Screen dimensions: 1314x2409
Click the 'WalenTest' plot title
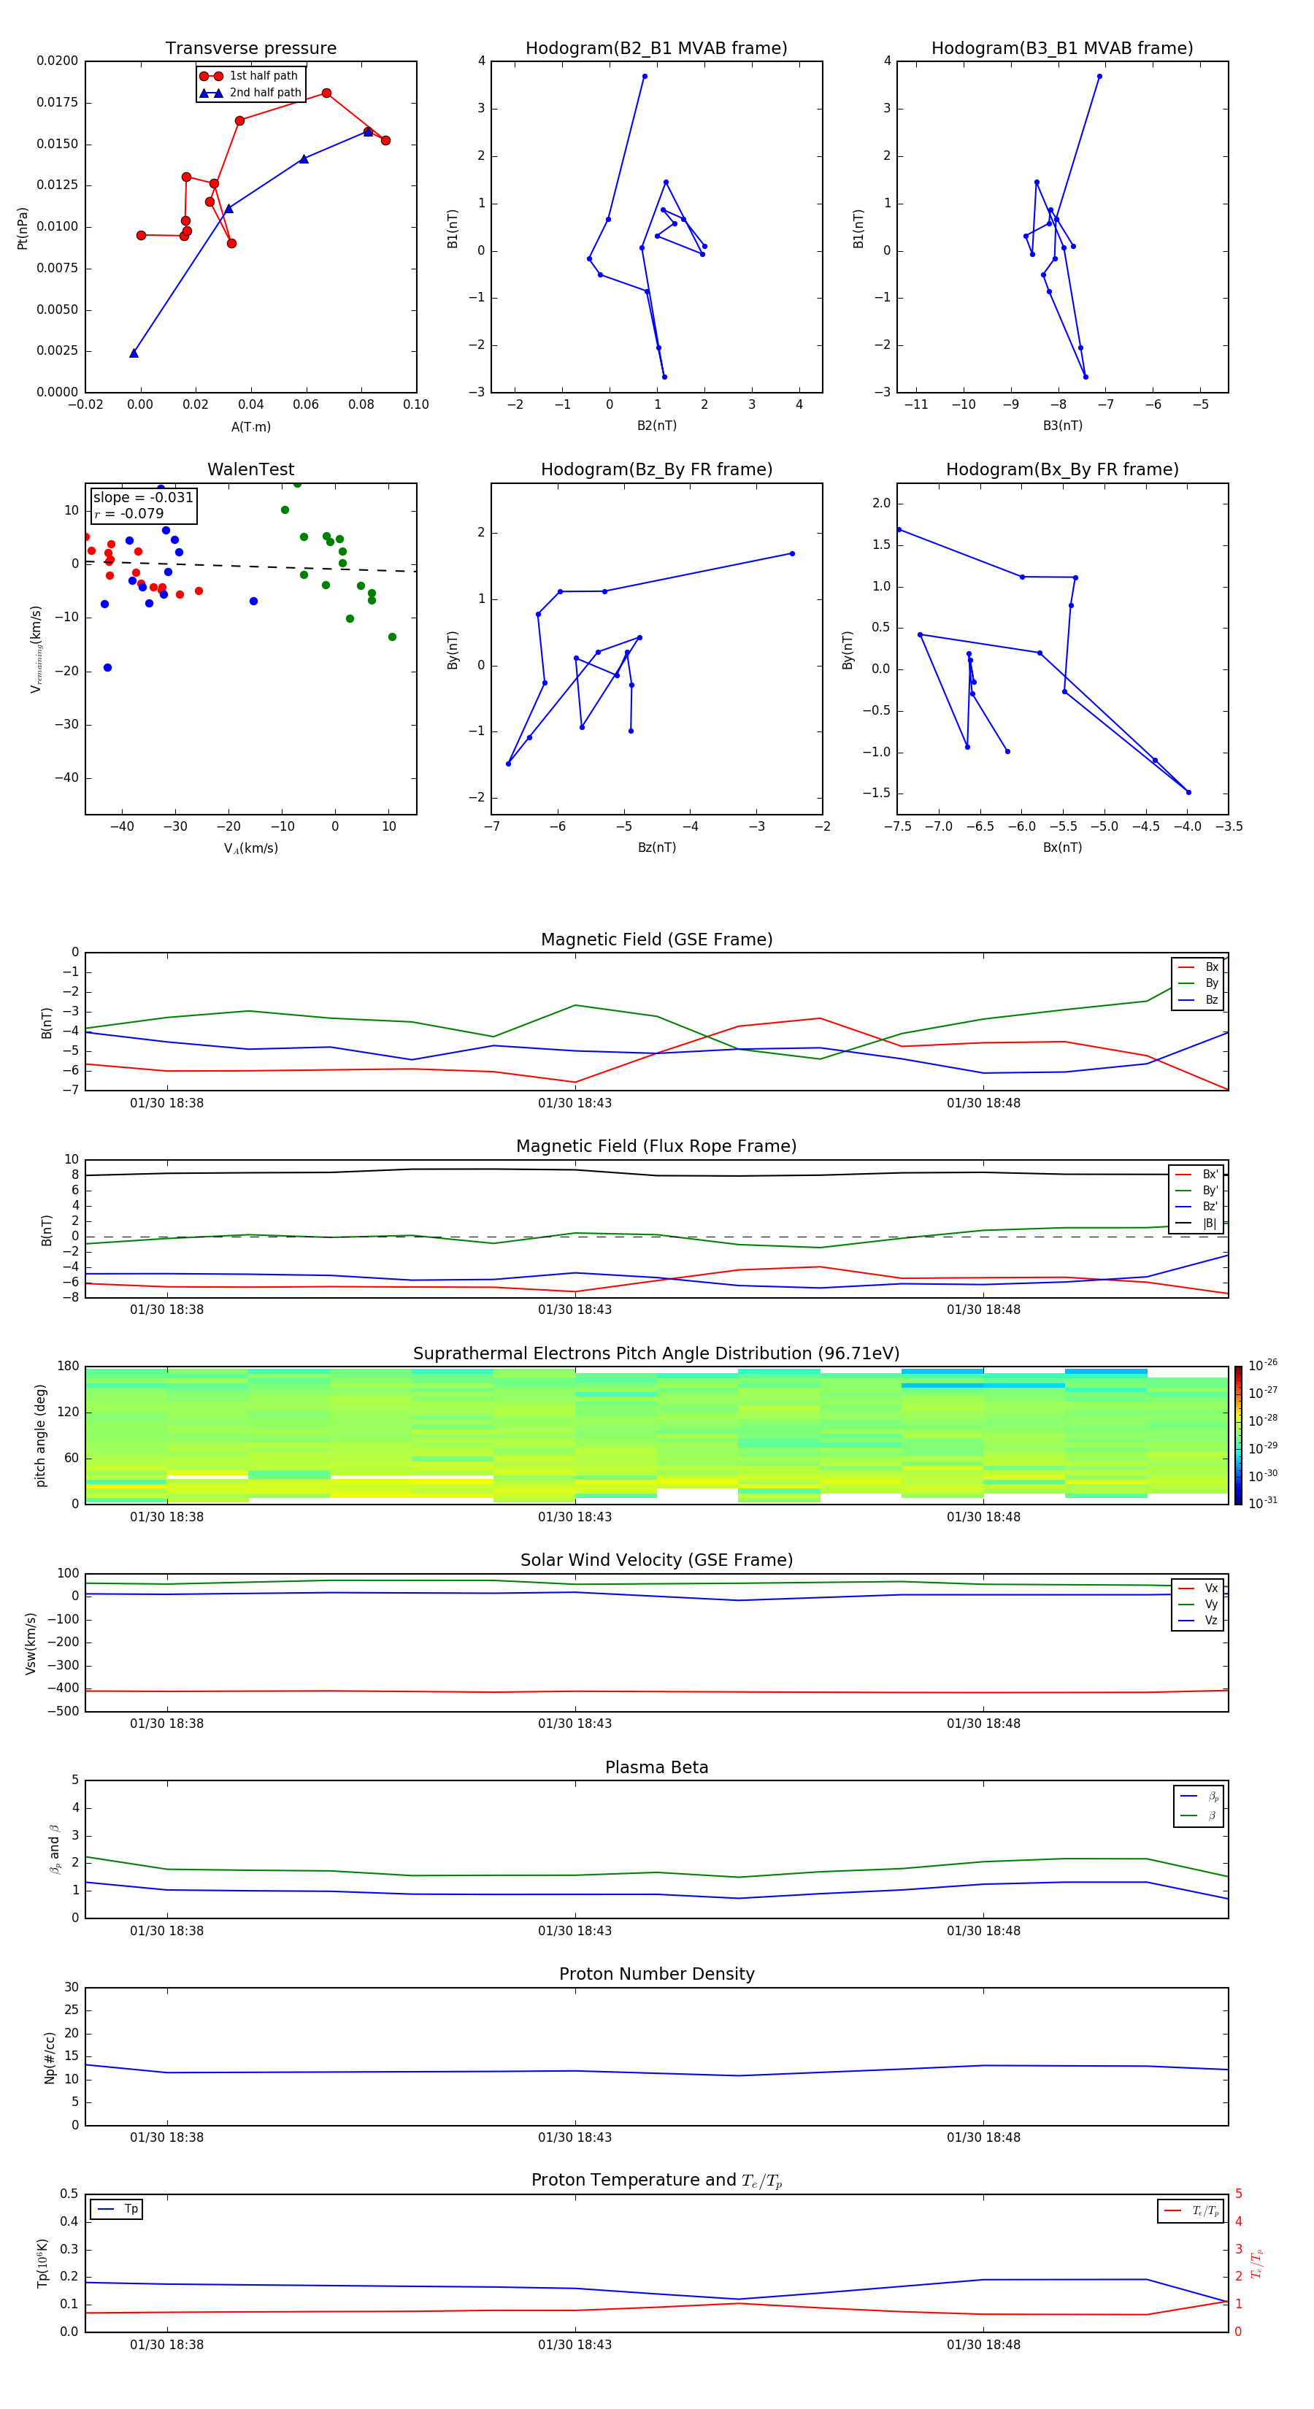[250, 469]
